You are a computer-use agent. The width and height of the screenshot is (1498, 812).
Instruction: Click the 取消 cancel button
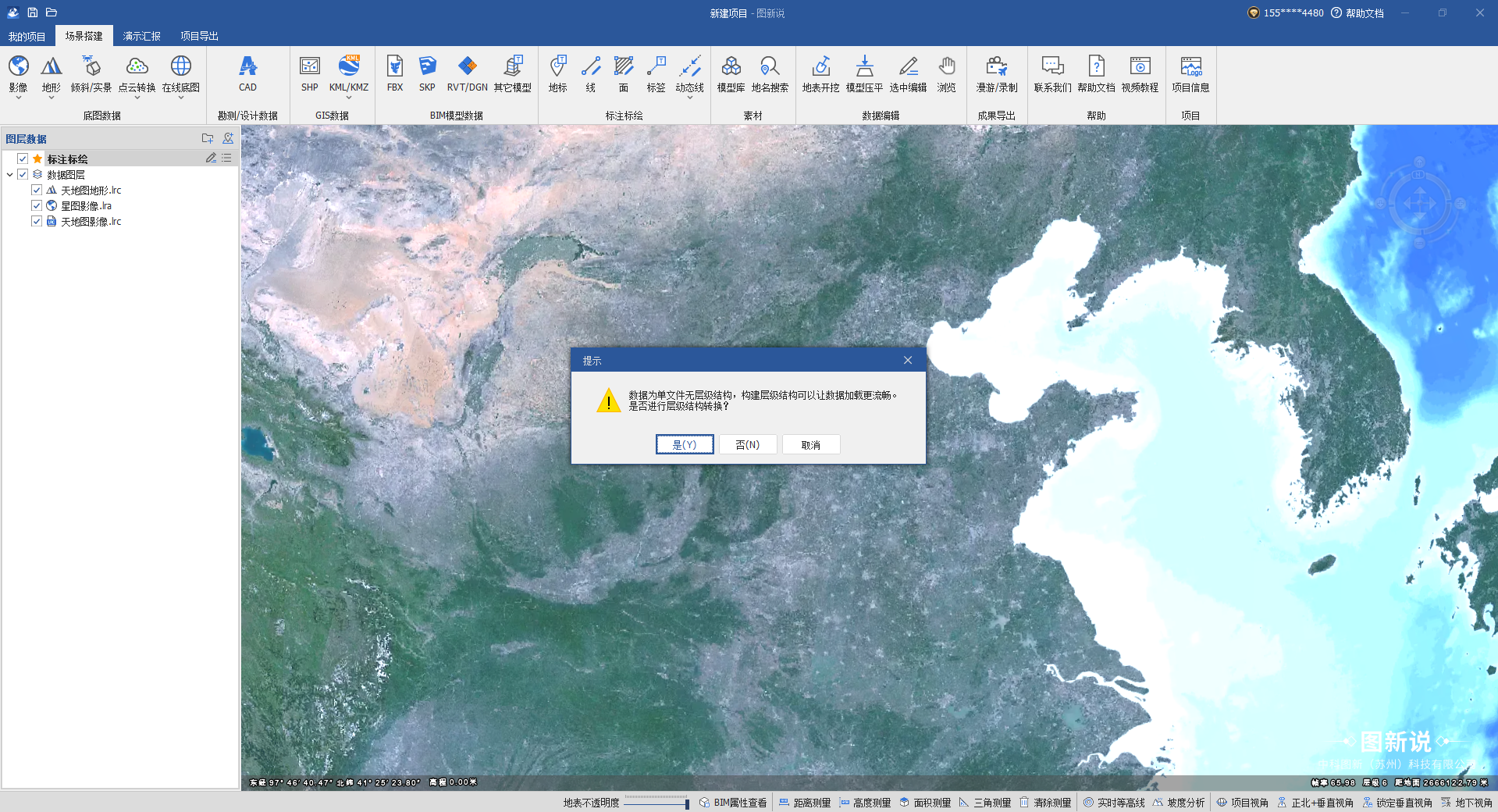pyautogui.click(x=811, y=444)
